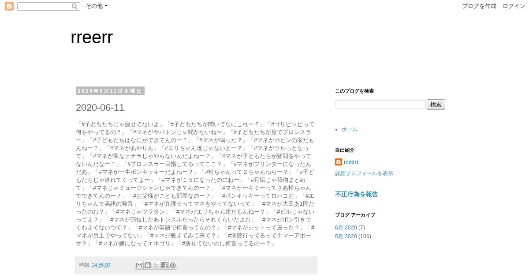Click the 時刻: label in post footer
Image resolution: width=529 pixels, height=278 pixels.
click(x=85, y=265)
